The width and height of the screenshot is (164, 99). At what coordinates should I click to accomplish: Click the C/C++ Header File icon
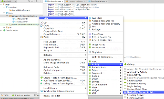point(90,40)
